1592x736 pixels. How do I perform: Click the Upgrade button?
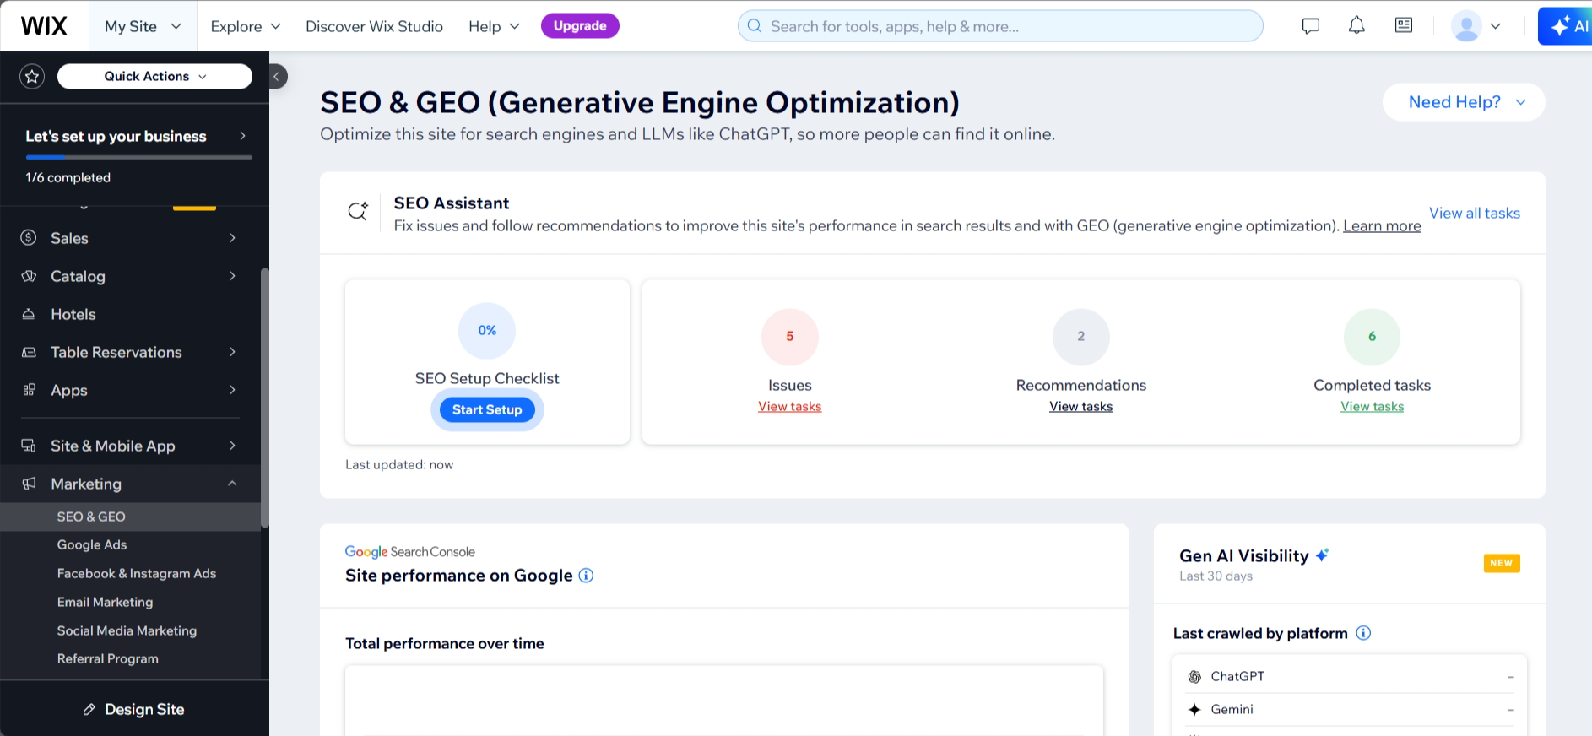[580, 26]
